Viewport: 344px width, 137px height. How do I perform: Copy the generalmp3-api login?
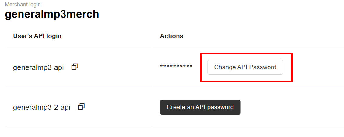[x=75, y=67]
